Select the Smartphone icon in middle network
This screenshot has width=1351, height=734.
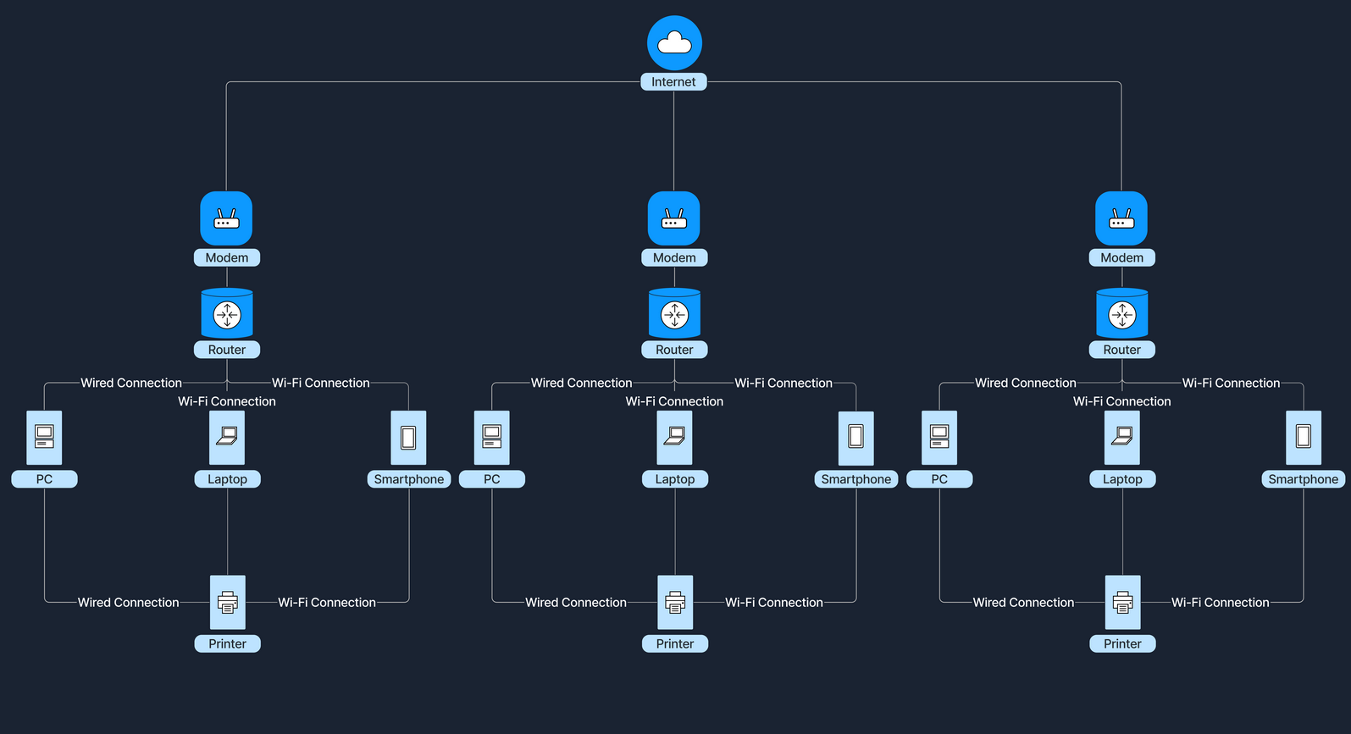pos(855,438)
